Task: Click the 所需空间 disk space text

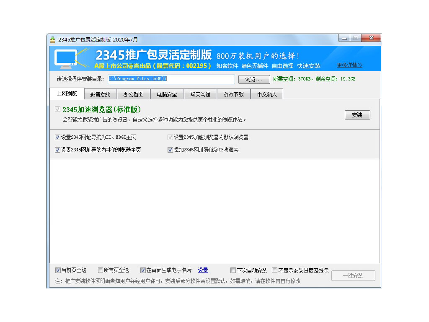Action: click(314, 79)
